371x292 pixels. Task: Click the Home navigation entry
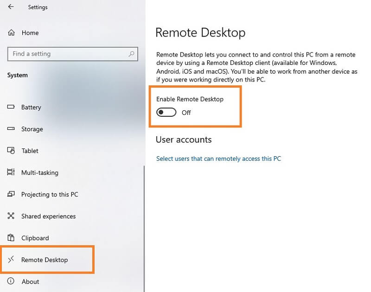tap(30, 32)
